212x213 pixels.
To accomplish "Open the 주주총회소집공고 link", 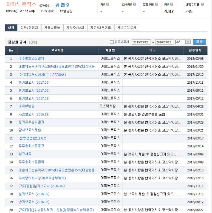I will click(31, 146).
